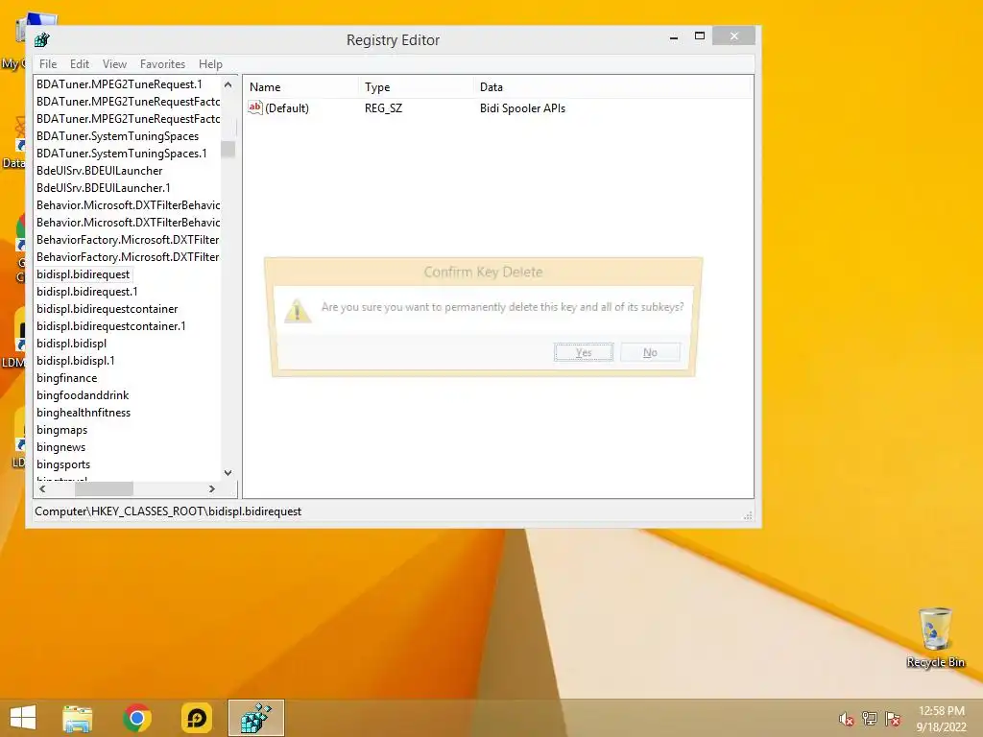Confirm deletion with the Yes button

click(x=584, y=352)
